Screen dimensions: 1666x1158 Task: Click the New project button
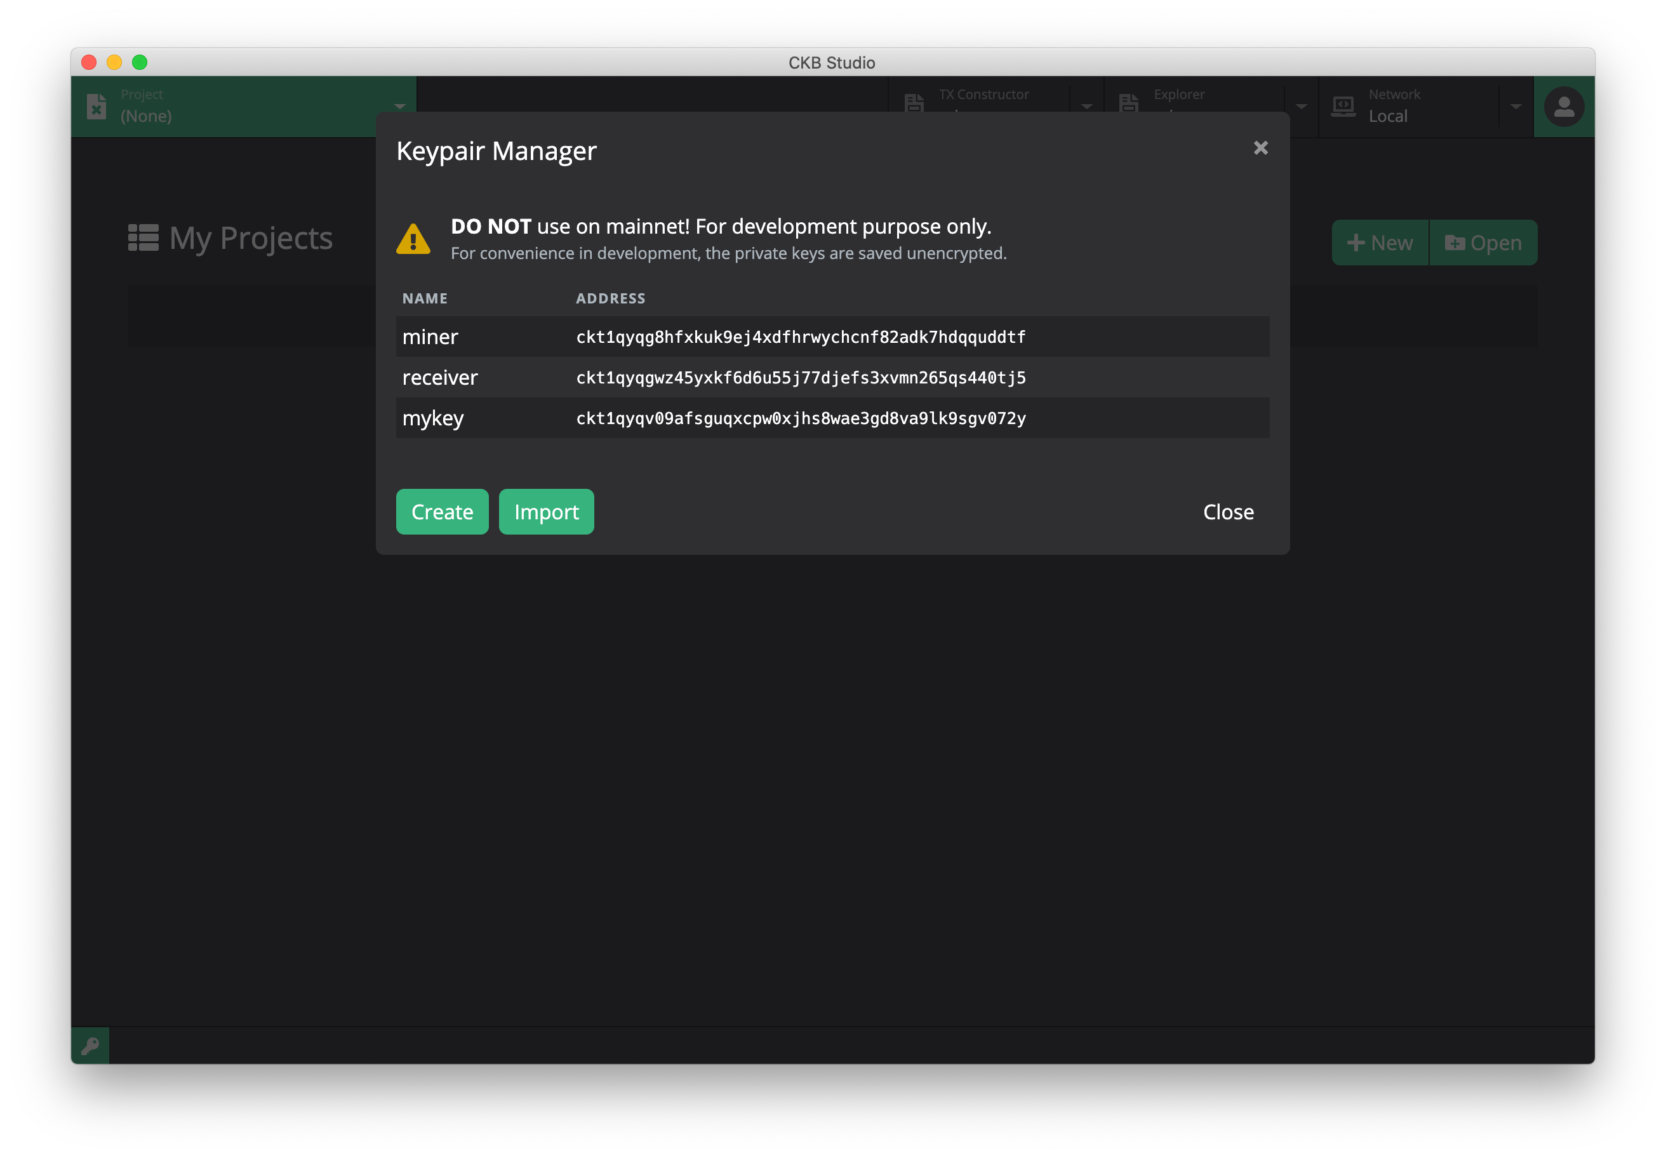click(x=1380, y=243)
